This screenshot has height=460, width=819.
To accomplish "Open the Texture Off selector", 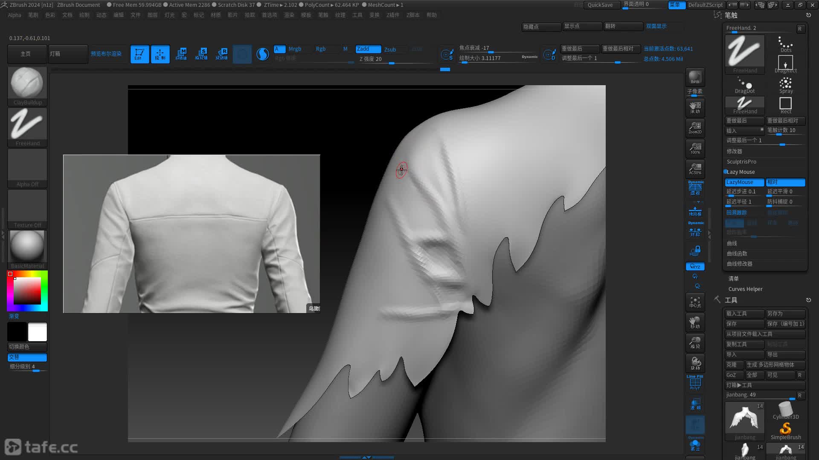I will 27,209.
